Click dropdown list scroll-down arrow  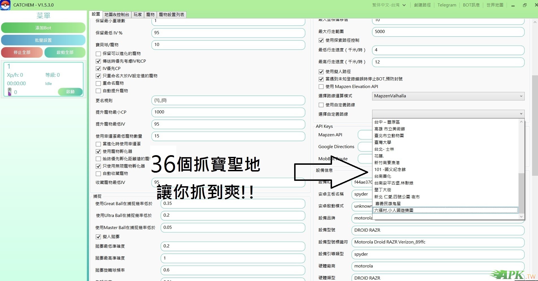pyautogui.click(x=521, y=217)
